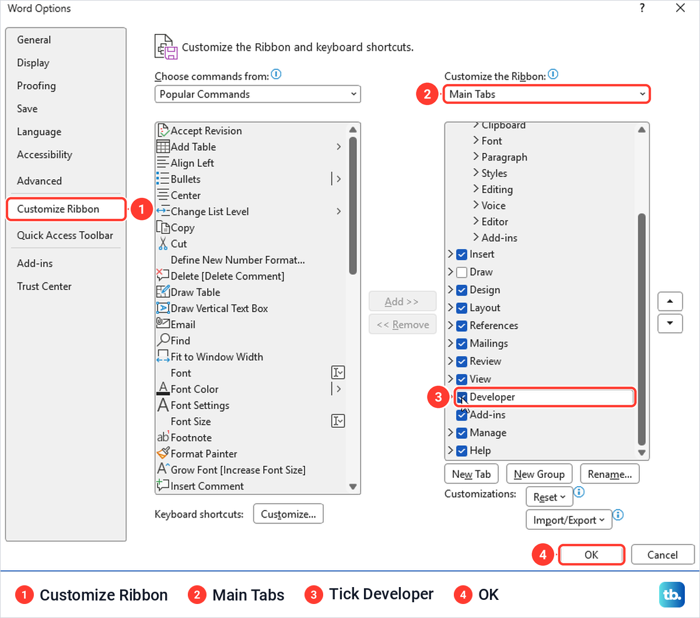
Task: Toggle the Layout tab checkbox
Action: [x=461, y=308]
